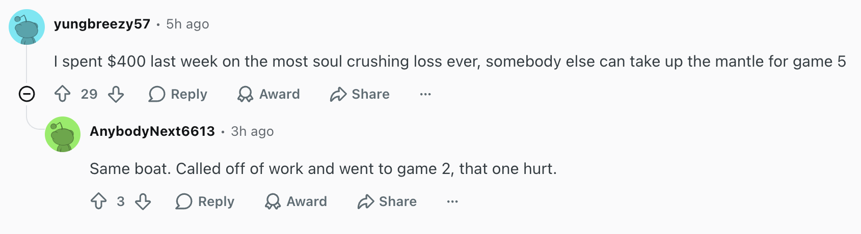Reply to AnybodyNext6613's comment
Image resolution: width=861 pixels, height=234 pixels.
click(x=205, y=201)
